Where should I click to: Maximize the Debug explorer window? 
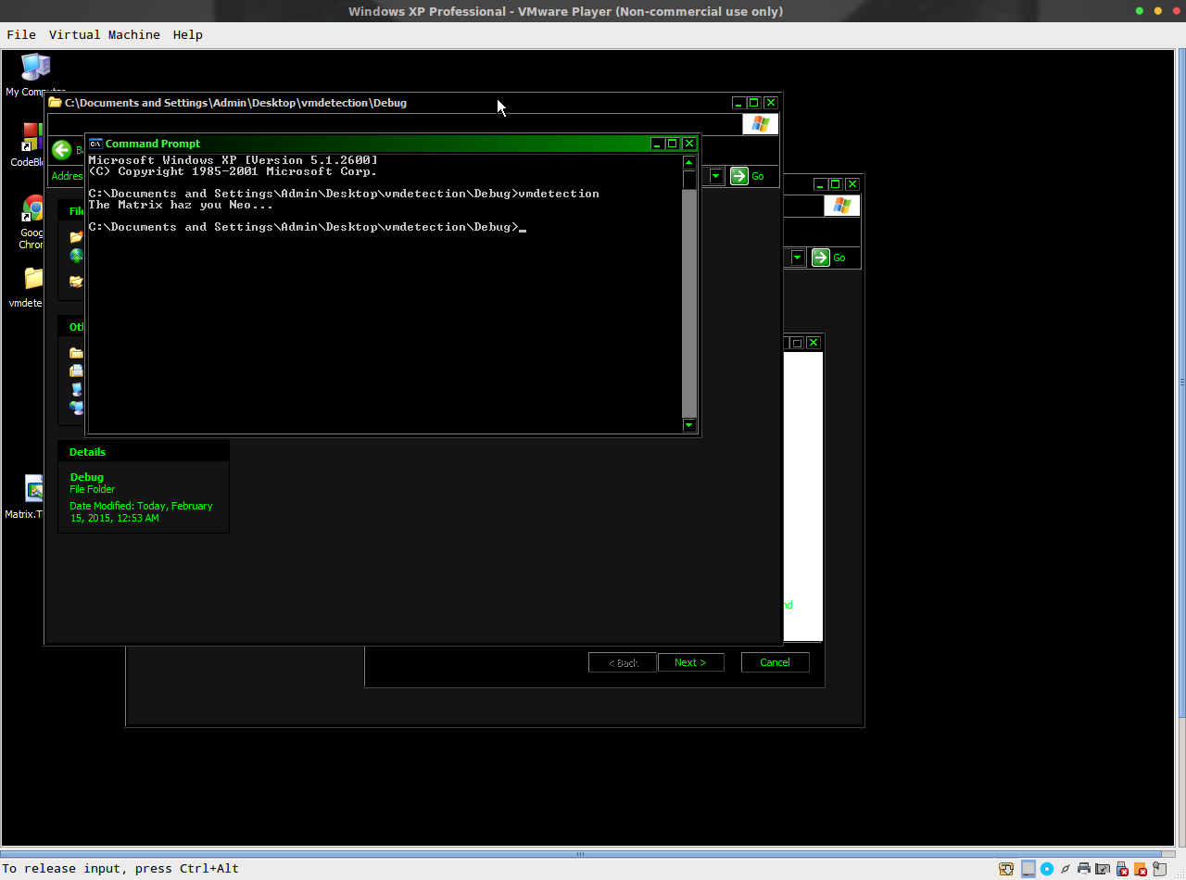(754, 103)
